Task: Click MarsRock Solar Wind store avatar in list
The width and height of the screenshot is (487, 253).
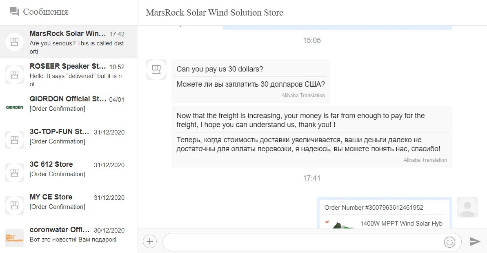Action: point(15,42)
